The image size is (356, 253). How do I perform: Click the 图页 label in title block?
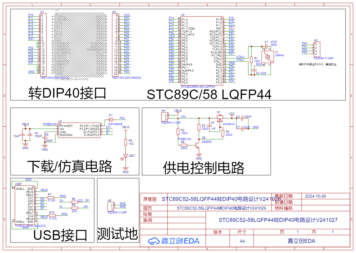(x=147, y=208)
